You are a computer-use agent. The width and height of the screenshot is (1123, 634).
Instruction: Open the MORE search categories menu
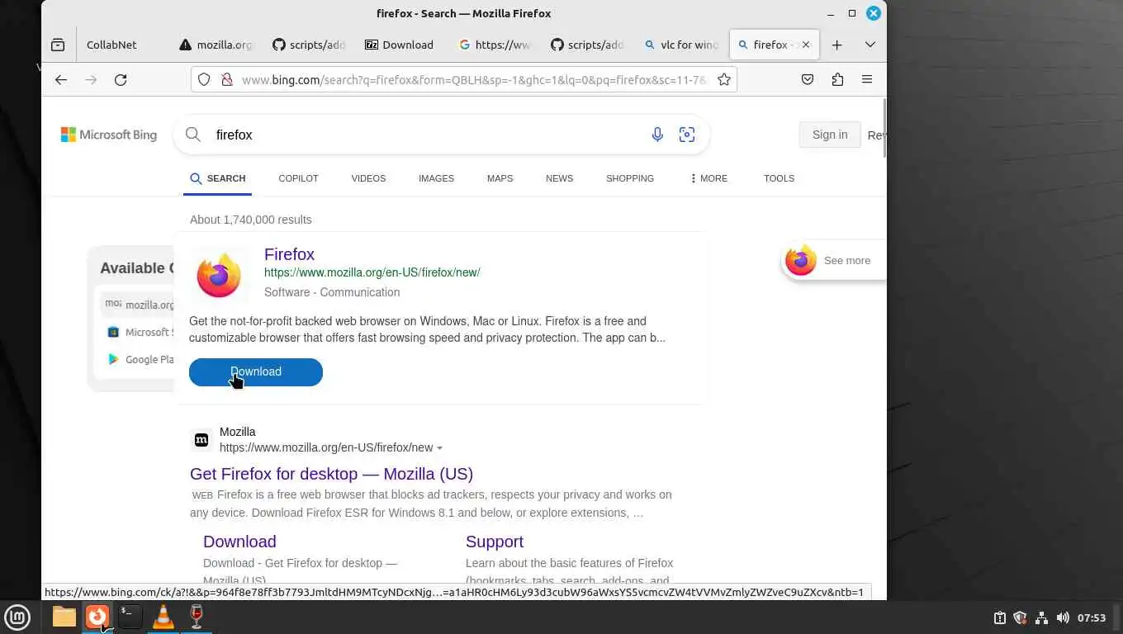coord(708,178)
